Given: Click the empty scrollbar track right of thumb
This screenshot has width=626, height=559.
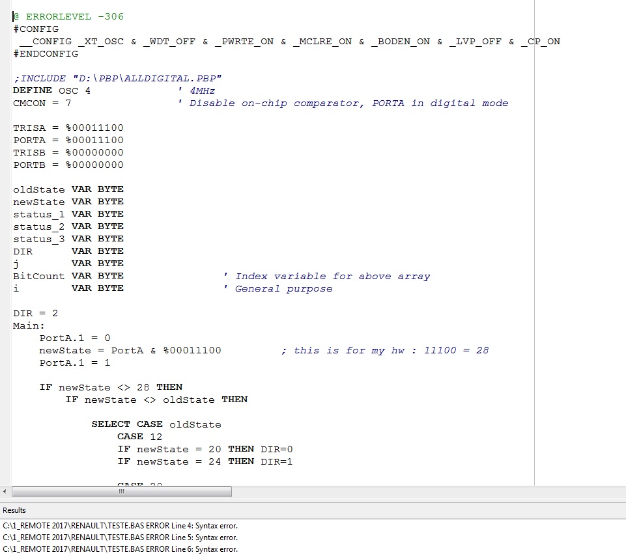Looking at the screenshot, I should pos(391,492).
